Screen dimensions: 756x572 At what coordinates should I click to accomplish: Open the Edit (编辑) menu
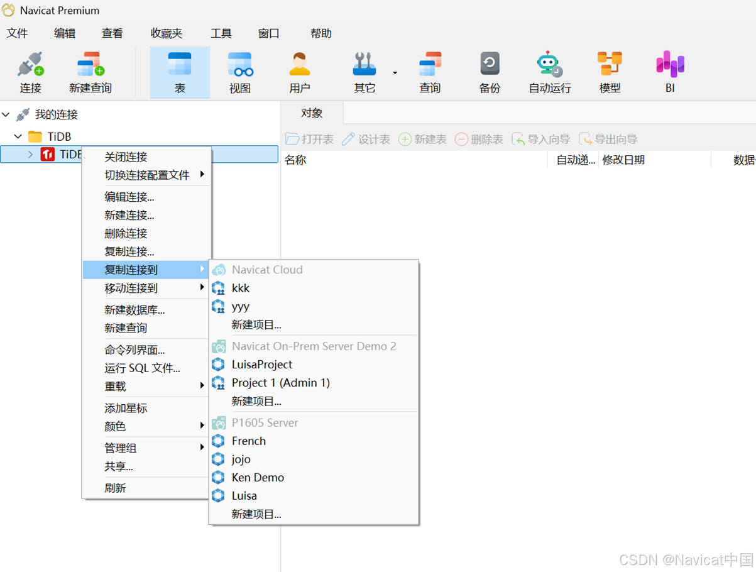click(65, 33)
